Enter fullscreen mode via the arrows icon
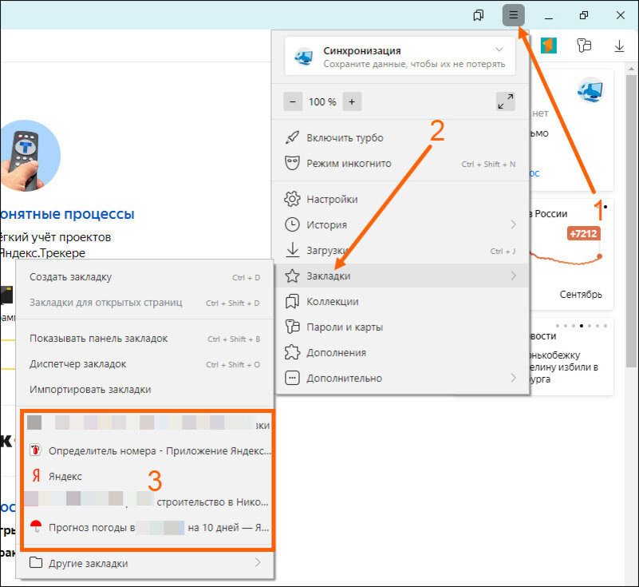Image resolution: width=639 pixels, height=587 pixels. point(505,101)
